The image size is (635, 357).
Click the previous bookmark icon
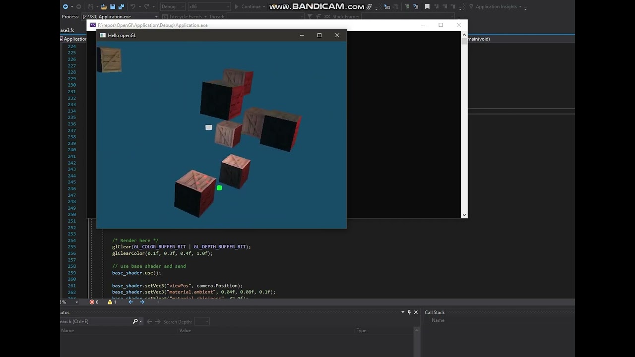pos(437,6)
